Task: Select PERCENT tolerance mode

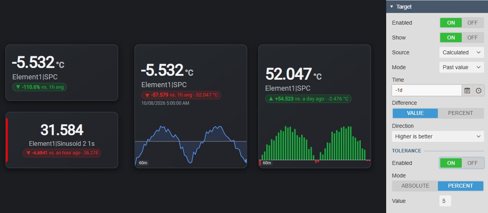Action: click(x=461, y=186)
